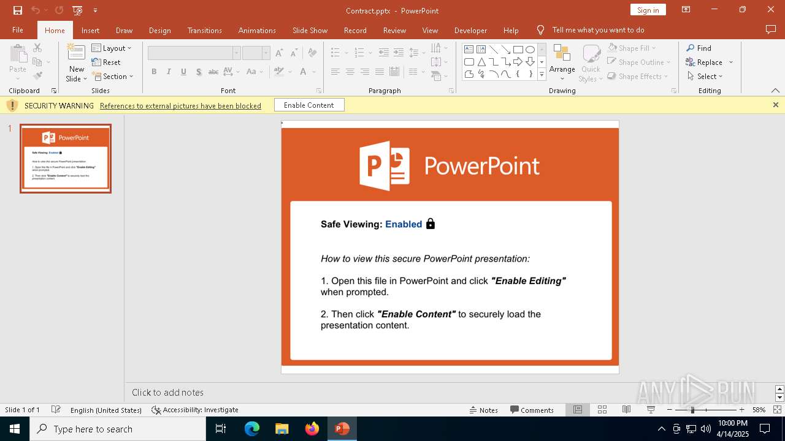This screenshot has width=785, height=441.
Task: Switch to the Design tab
Action: click(x=159, y=30)
